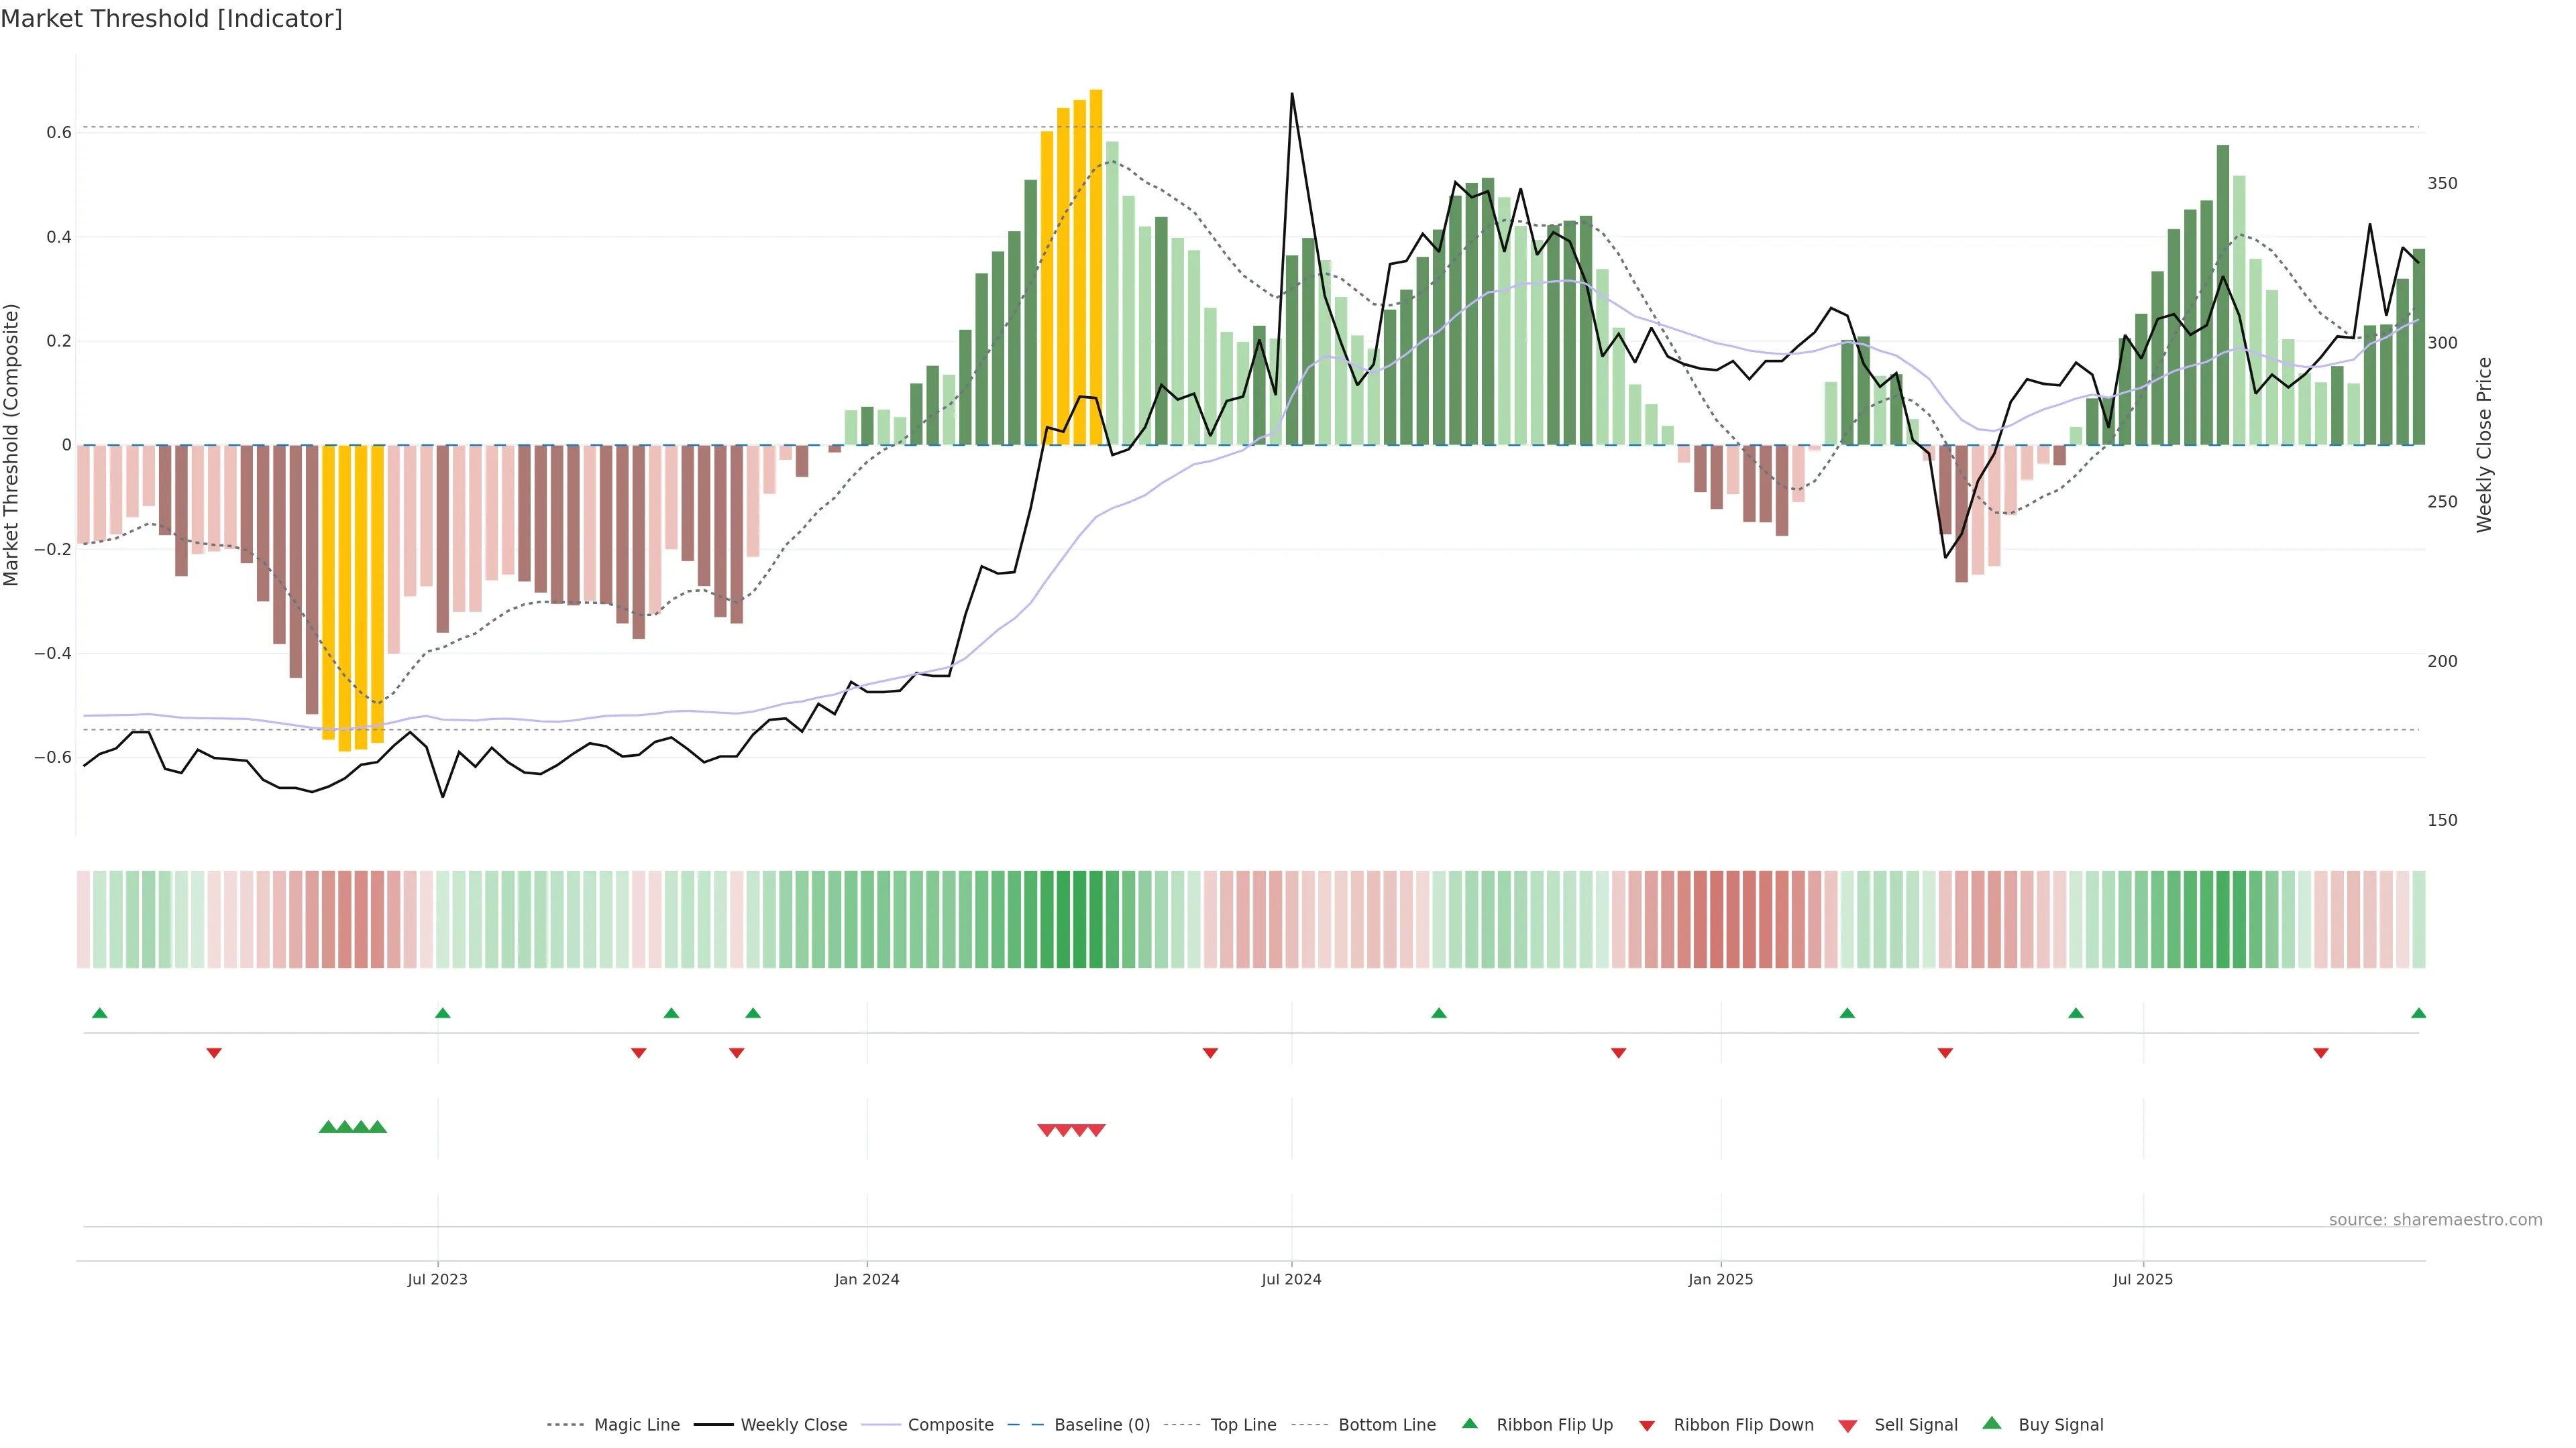Click the leftmost green buy signal triangle
Image resolution: width=2576 pixels, height=1448 pixels.
327,1127
